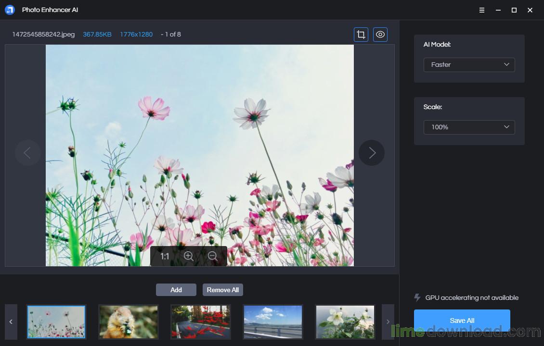Click the zoom out magnifier icon
The height and width of the screenshot is (346, 544).
coord(213,256)
